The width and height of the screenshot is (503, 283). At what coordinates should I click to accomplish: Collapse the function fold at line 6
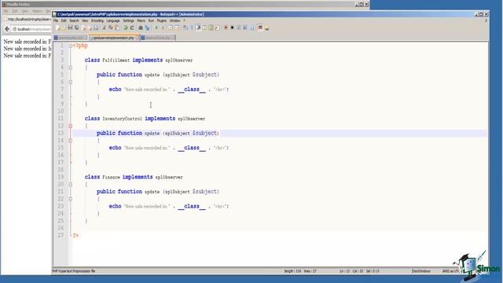coord(71,82)
